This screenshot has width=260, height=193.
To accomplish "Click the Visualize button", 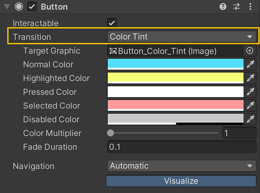I will [x=181, y=181].
